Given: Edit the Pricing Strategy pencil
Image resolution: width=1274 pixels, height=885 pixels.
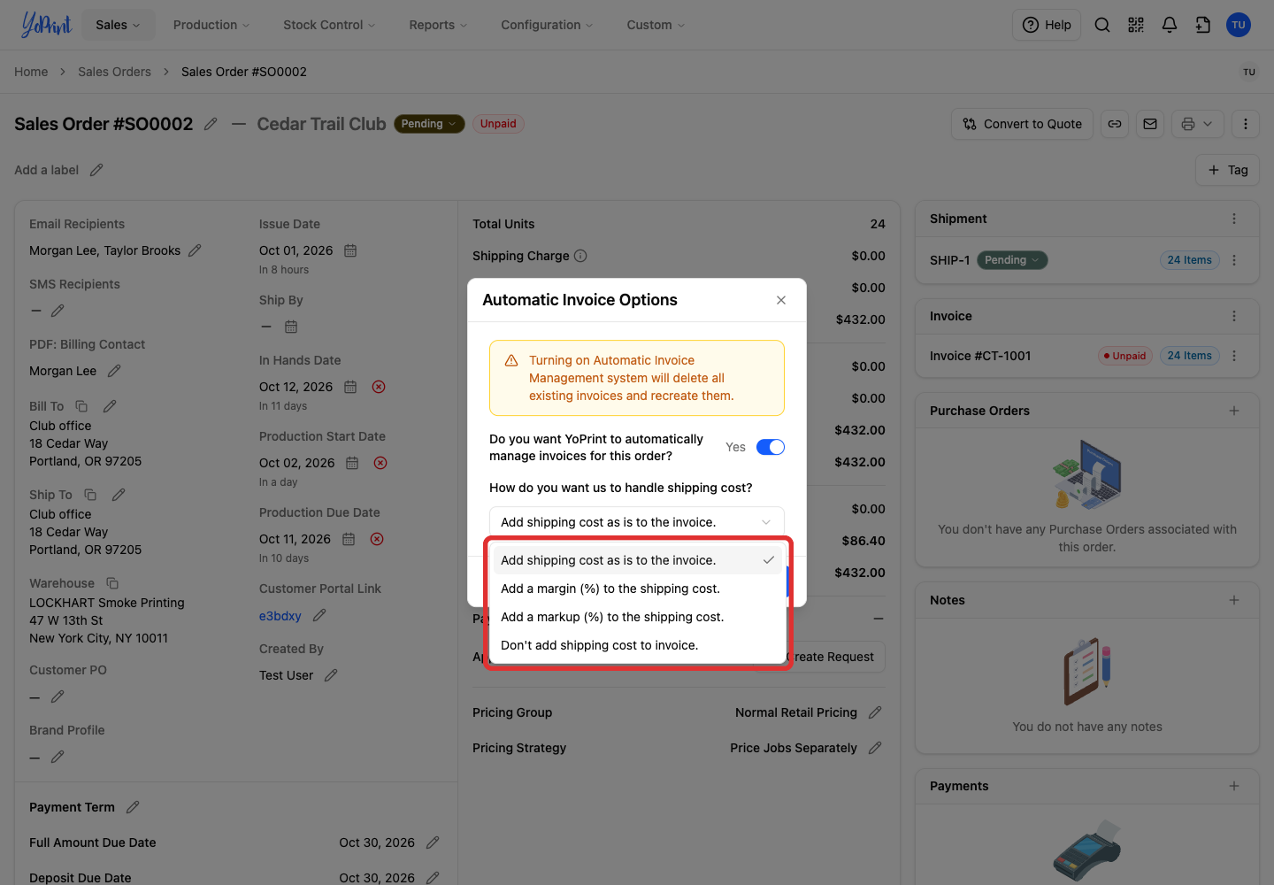Looking at the screenshot, I should (875, 748).
